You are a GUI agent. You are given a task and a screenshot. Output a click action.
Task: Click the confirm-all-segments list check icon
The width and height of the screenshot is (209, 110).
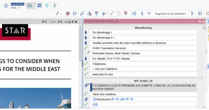tap(126, 13)
